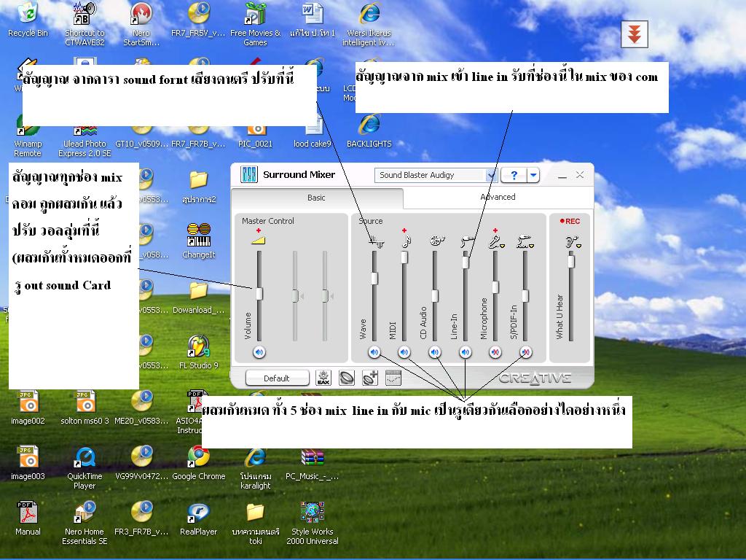Image resolution: width=746 pixels, height=560 pixels.
Task: Click the REC label in the mixer
Action: tap(570, 222)
